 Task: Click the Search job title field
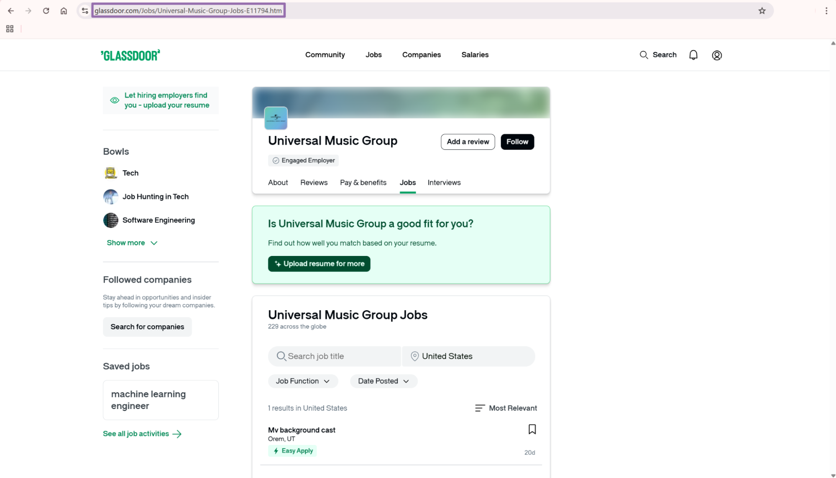[335, 356]
